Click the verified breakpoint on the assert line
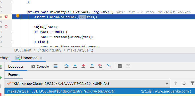Viewport: 195px width, 96px height. pyautogui.click(x=6, y=17)
